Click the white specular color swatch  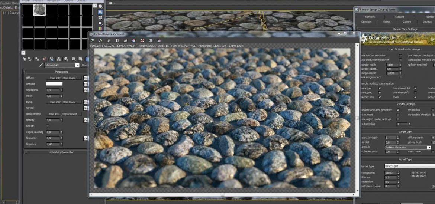[54, 84]
